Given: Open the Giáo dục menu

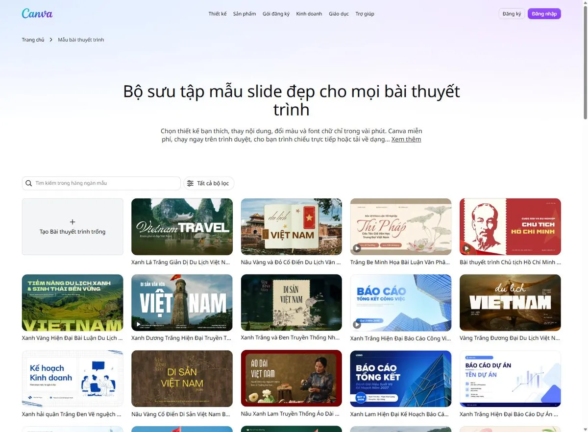Looking at the screenshot, I should [x=339, y=14].
